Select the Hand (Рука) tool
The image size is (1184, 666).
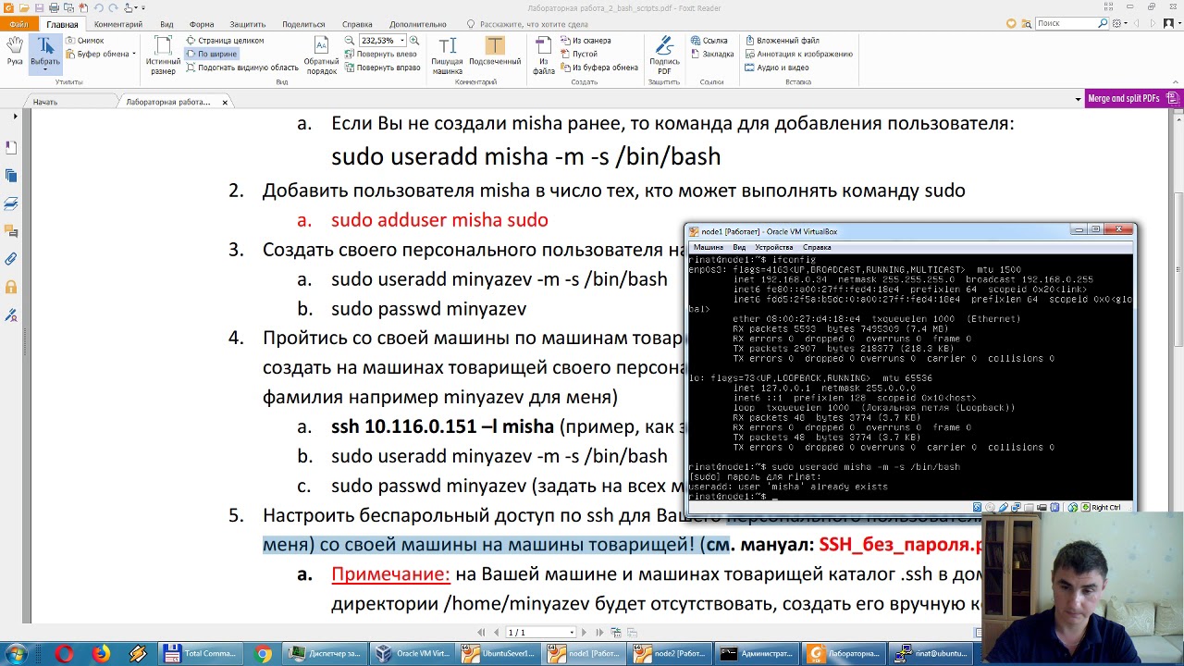point(15,52)
